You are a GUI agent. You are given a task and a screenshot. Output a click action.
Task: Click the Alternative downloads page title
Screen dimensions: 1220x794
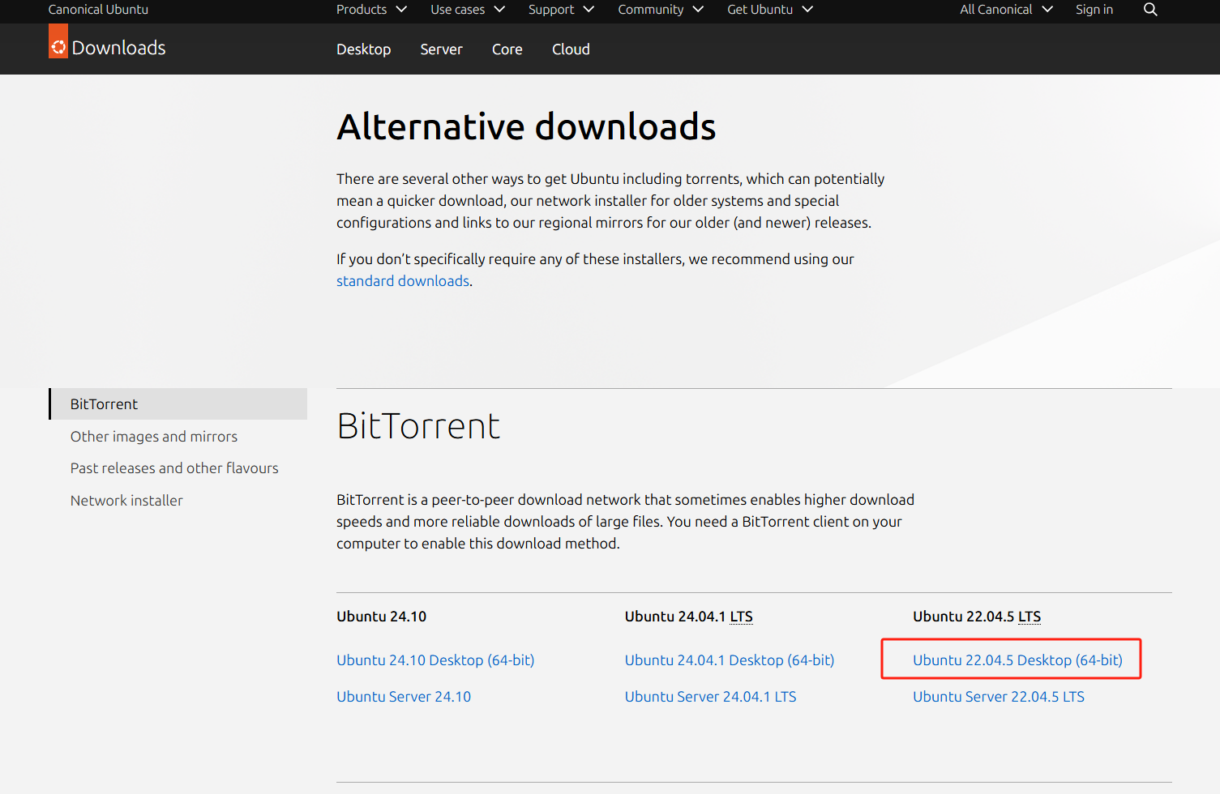click(526, 126)
